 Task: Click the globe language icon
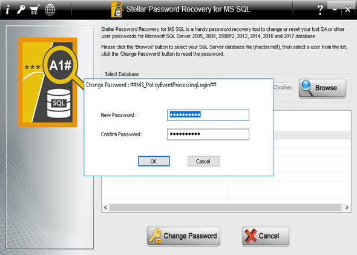(50, 10)
